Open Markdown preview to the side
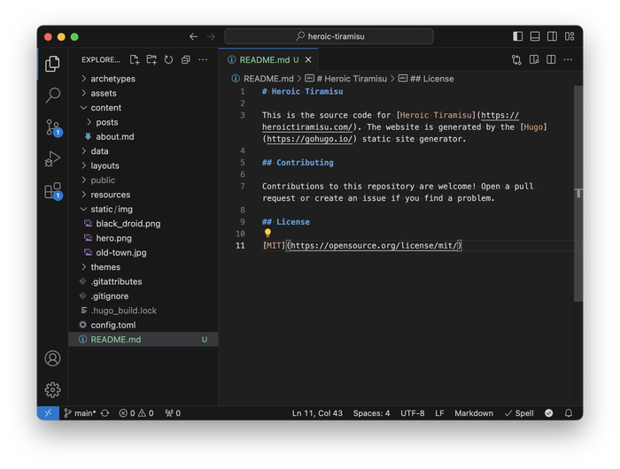This screenshot has width=620, height=469. point(534,59)
